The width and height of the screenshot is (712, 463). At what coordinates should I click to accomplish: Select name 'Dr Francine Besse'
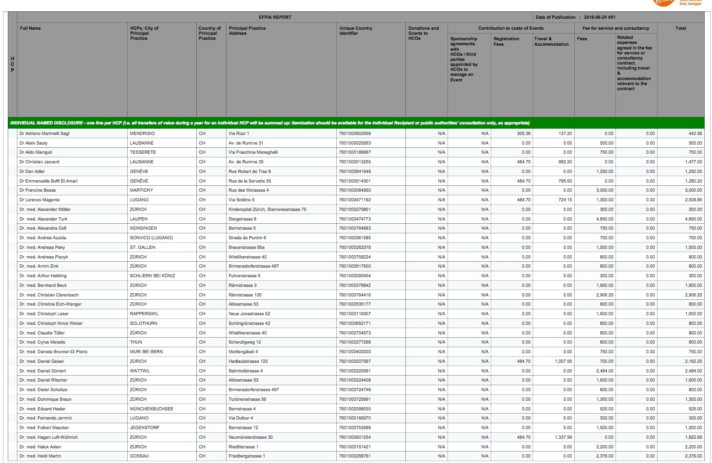38,190
